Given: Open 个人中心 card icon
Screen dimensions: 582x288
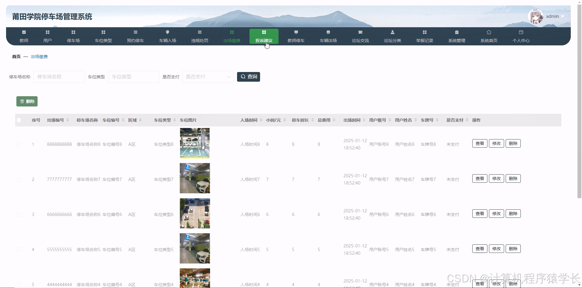Looking at the screenshot, I should [x=521, y=32].
